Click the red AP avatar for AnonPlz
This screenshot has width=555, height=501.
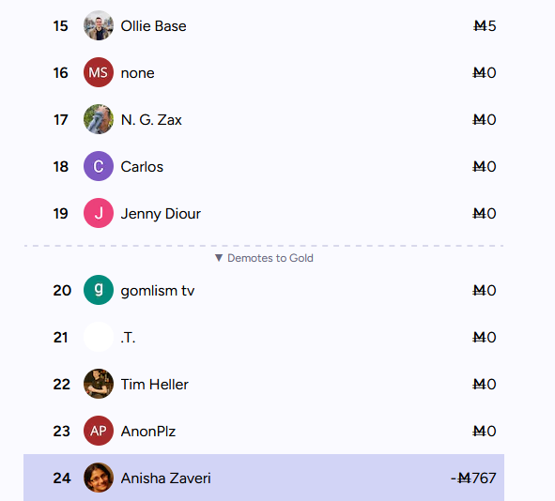point(99,431)
